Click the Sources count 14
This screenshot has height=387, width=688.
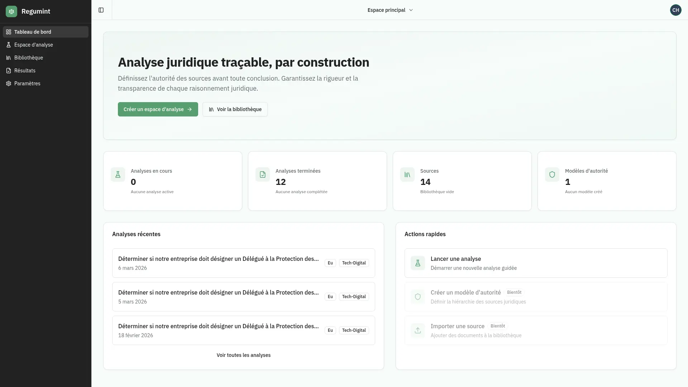coord(425,182)
